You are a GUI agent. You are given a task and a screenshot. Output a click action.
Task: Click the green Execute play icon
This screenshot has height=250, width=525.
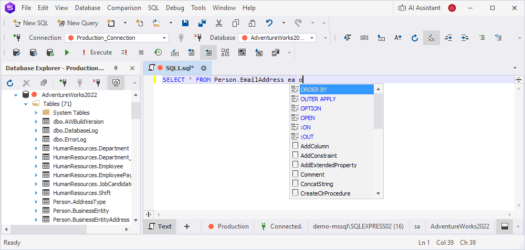coord(67,52)
